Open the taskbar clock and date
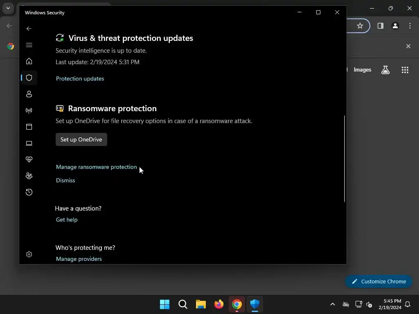419x314 pixels. [390, 304]
